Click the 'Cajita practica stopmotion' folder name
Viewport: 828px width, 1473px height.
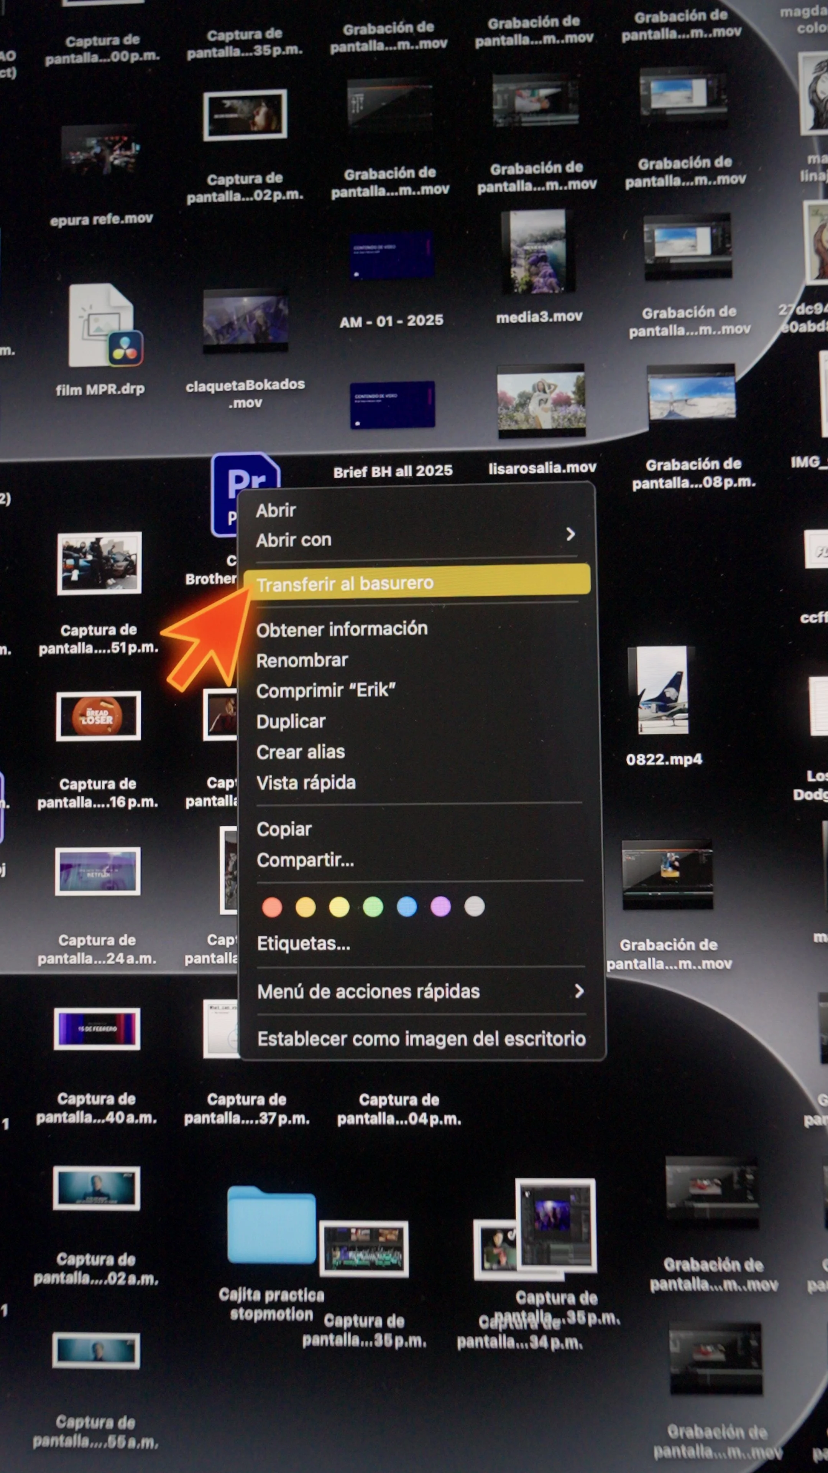(271, 1304)
